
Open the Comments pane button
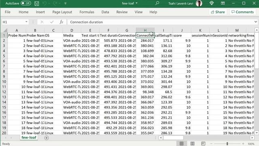coord(242,12)
